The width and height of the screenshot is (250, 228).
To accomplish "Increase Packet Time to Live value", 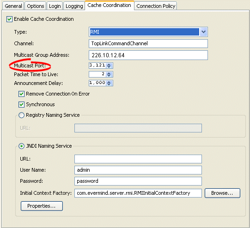I will (x=109, y=73).
